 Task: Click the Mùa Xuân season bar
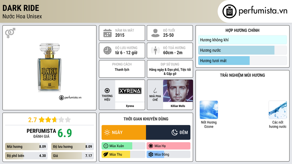pyautogui.click(x=123, y=146)
